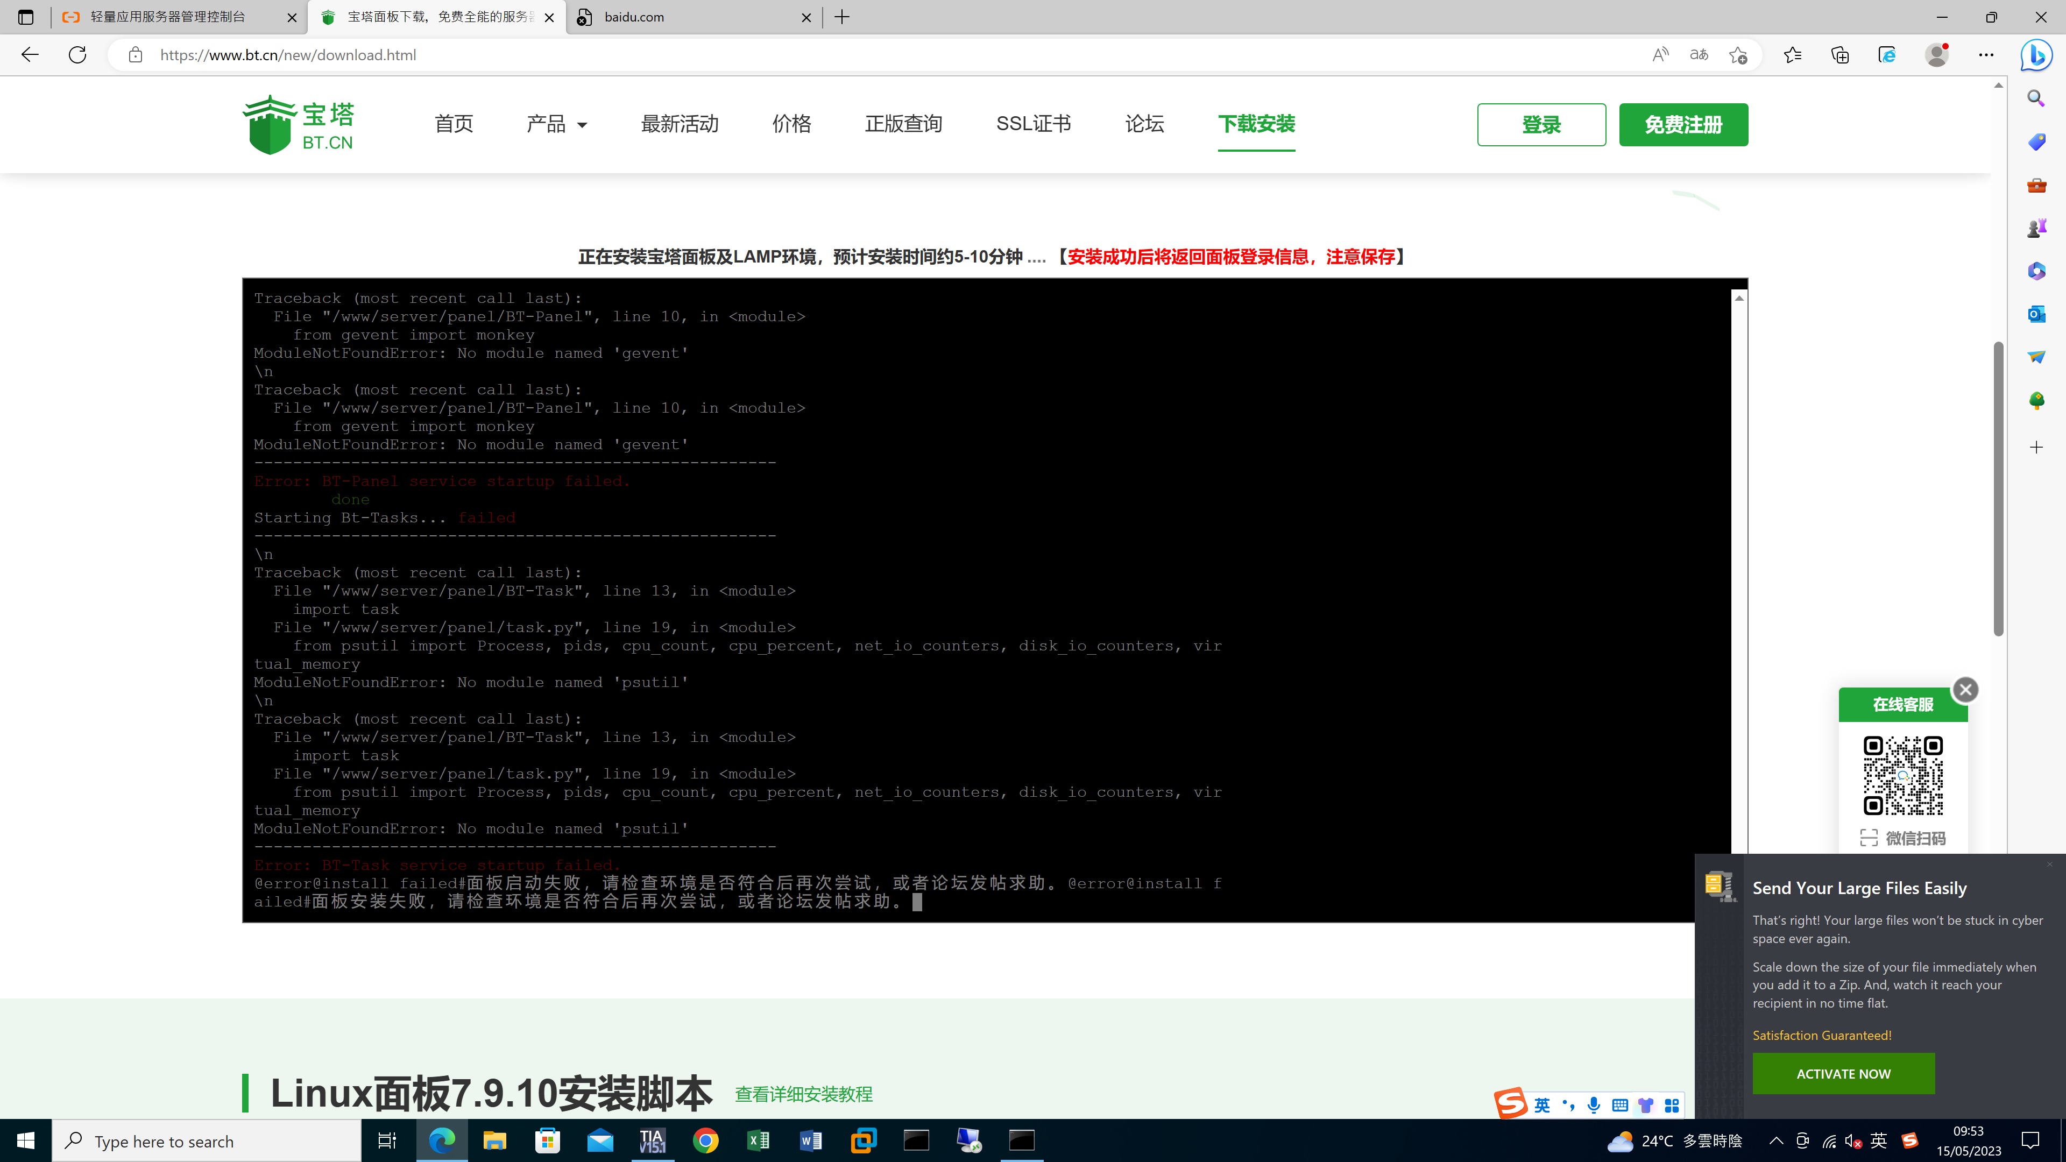Image resolution: width=2066 pixels, height=1162 pixels.
Task: Open 价格 nav item
Action: [x=791, y=124]
